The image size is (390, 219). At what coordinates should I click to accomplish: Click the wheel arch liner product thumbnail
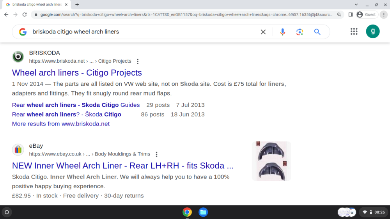(271, 161)
